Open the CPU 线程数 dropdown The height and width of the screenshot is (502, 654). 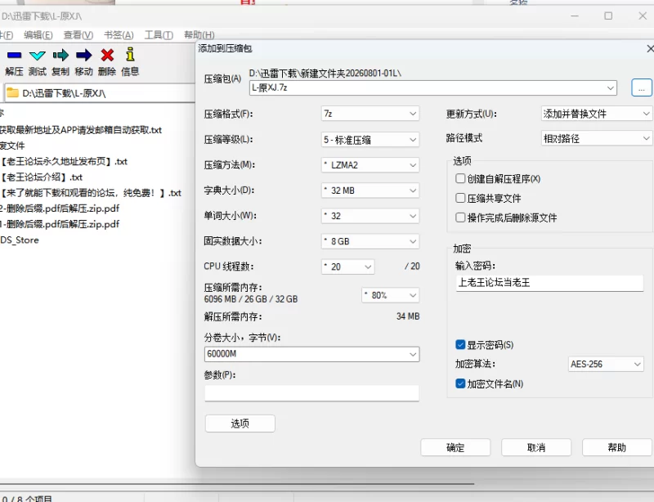click(x=348, y=267)
